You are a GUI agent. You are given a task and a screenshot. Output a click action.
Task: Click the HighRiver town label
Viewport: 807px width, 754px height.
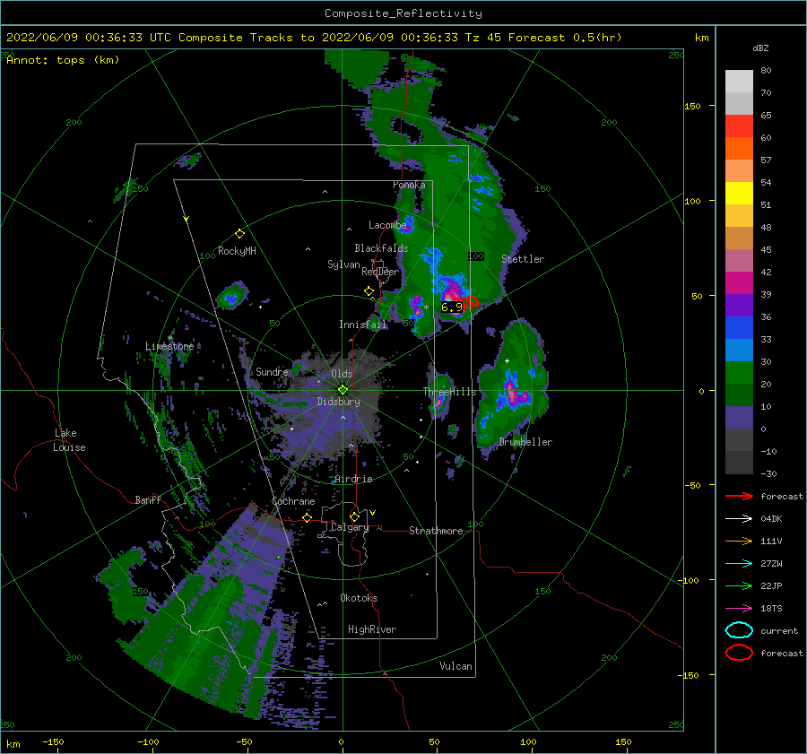(372, 629)
